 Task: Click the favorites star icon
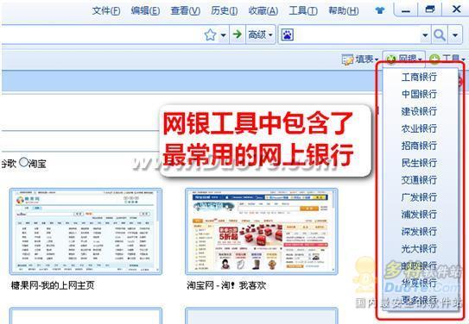click(x=210, y=35)
